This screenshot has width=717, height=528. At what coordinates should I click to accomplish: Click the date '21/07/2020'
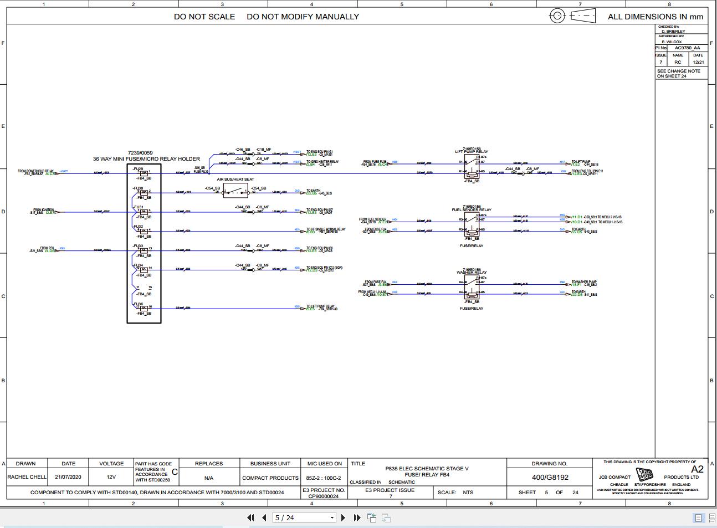click(x=68, y=477)
